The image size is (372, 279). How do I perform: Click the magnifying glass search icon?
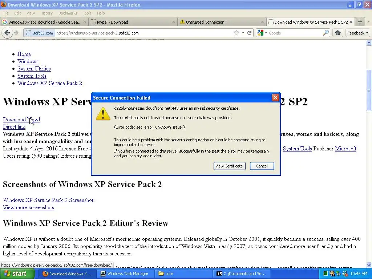click(326, 33)
